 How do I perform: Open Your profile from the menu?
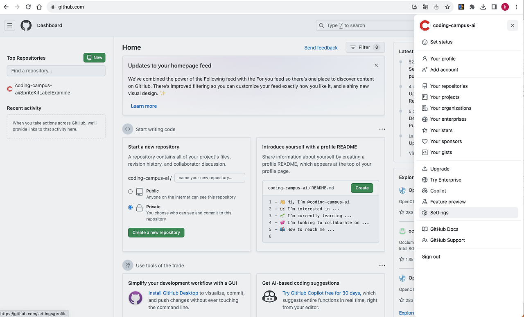coord(469,59)
